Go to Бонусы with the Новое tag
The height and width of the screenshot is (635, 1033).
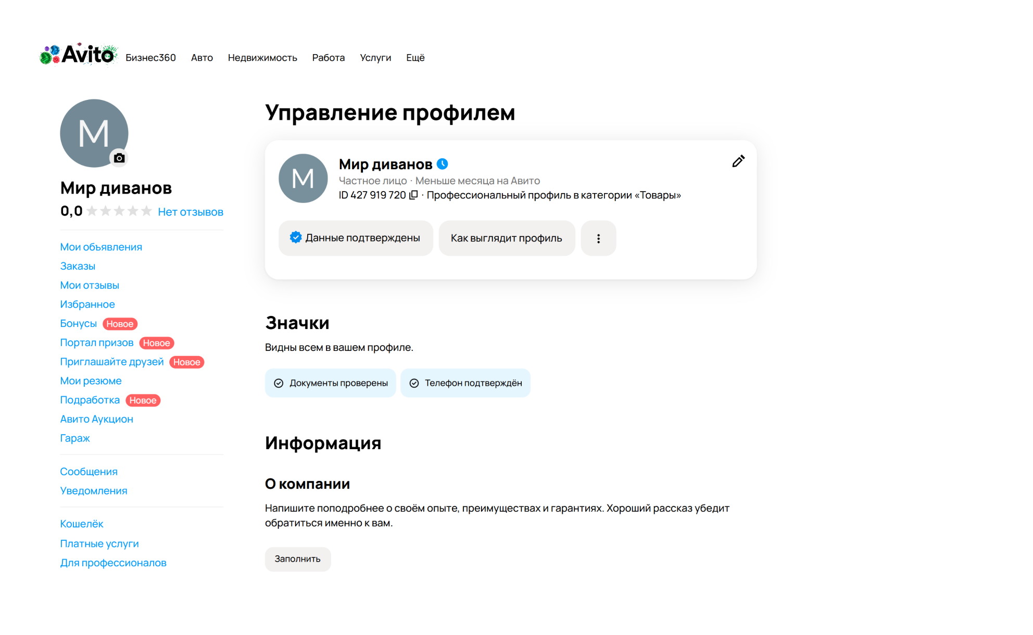(x=79, y=323)
